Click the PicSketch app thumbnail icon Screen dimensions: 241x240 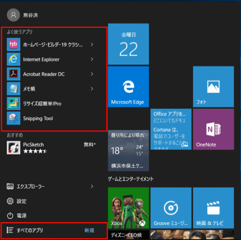pyautogui.click(x=14, y=147)
